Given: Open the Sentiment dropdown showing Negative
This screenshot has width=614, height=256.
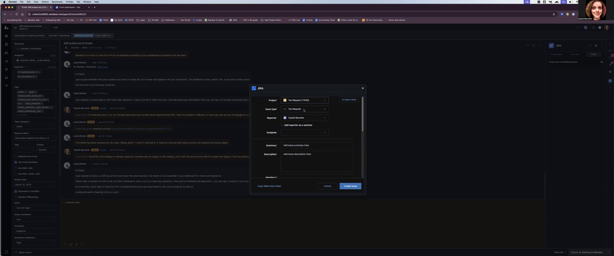Looking at the screenshot, I should pyautogui.click(x=35, y=231).
